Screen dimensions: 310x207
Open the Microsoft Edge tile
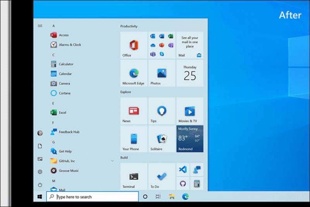tap(134, 73)
